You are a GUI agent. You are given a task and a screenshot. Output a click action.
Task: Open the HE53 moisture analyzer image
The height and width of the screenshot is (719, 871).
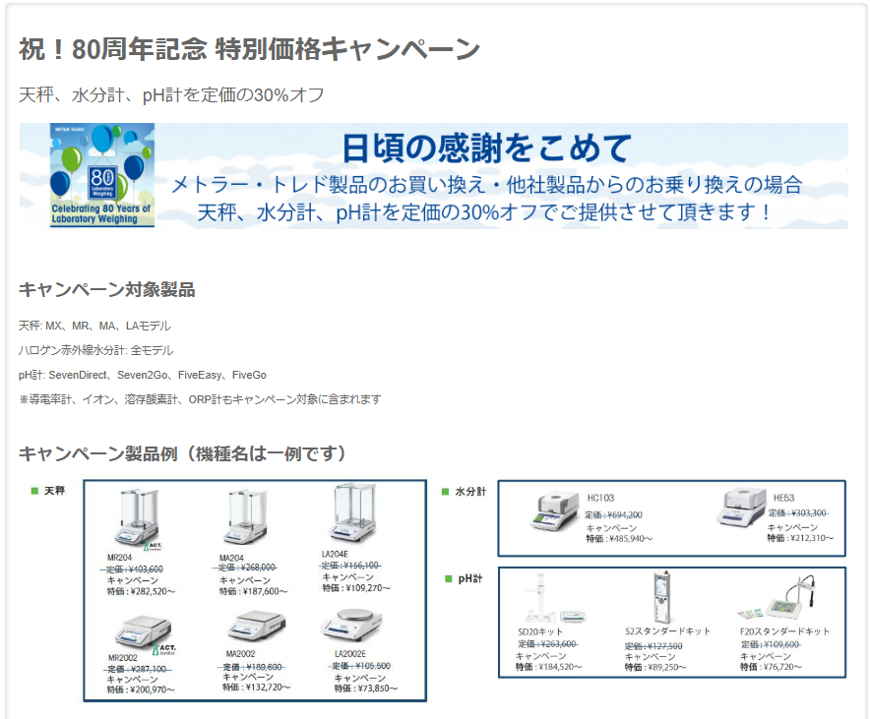(x=741, y=508)
